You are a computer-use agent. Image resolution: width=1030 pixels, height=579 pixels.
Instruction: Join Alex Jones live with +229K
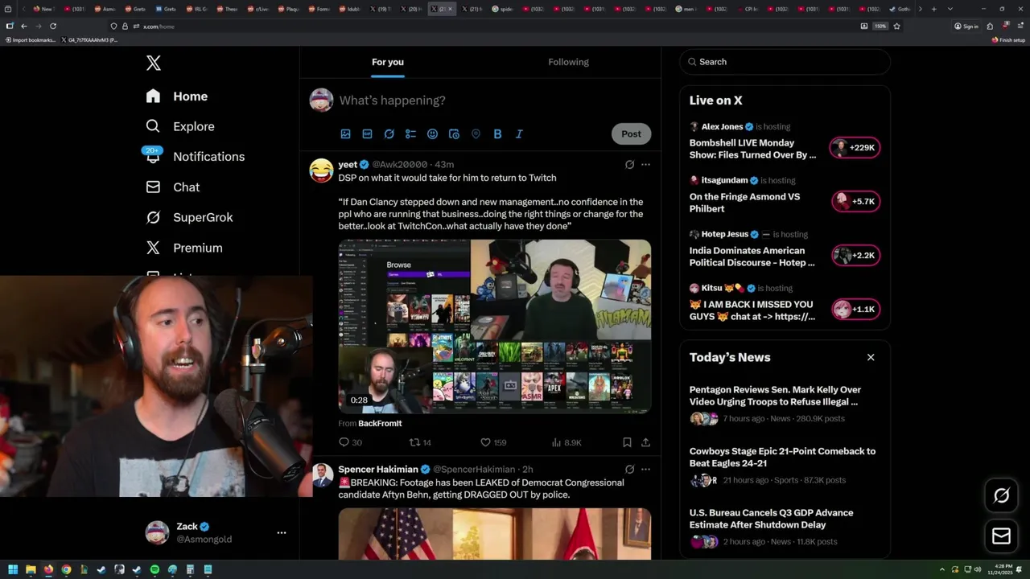855,148
